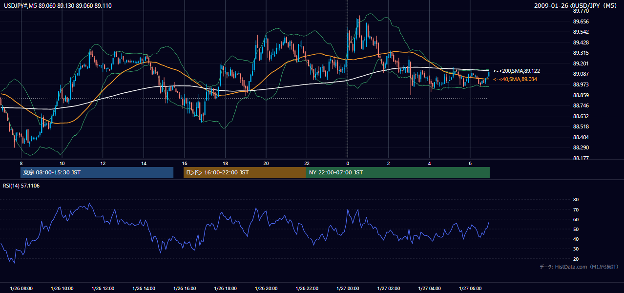Viewport: 624px width, 293px height.
Task: Click hour tick 22 under price chart
Action: [x=307, y=163]
